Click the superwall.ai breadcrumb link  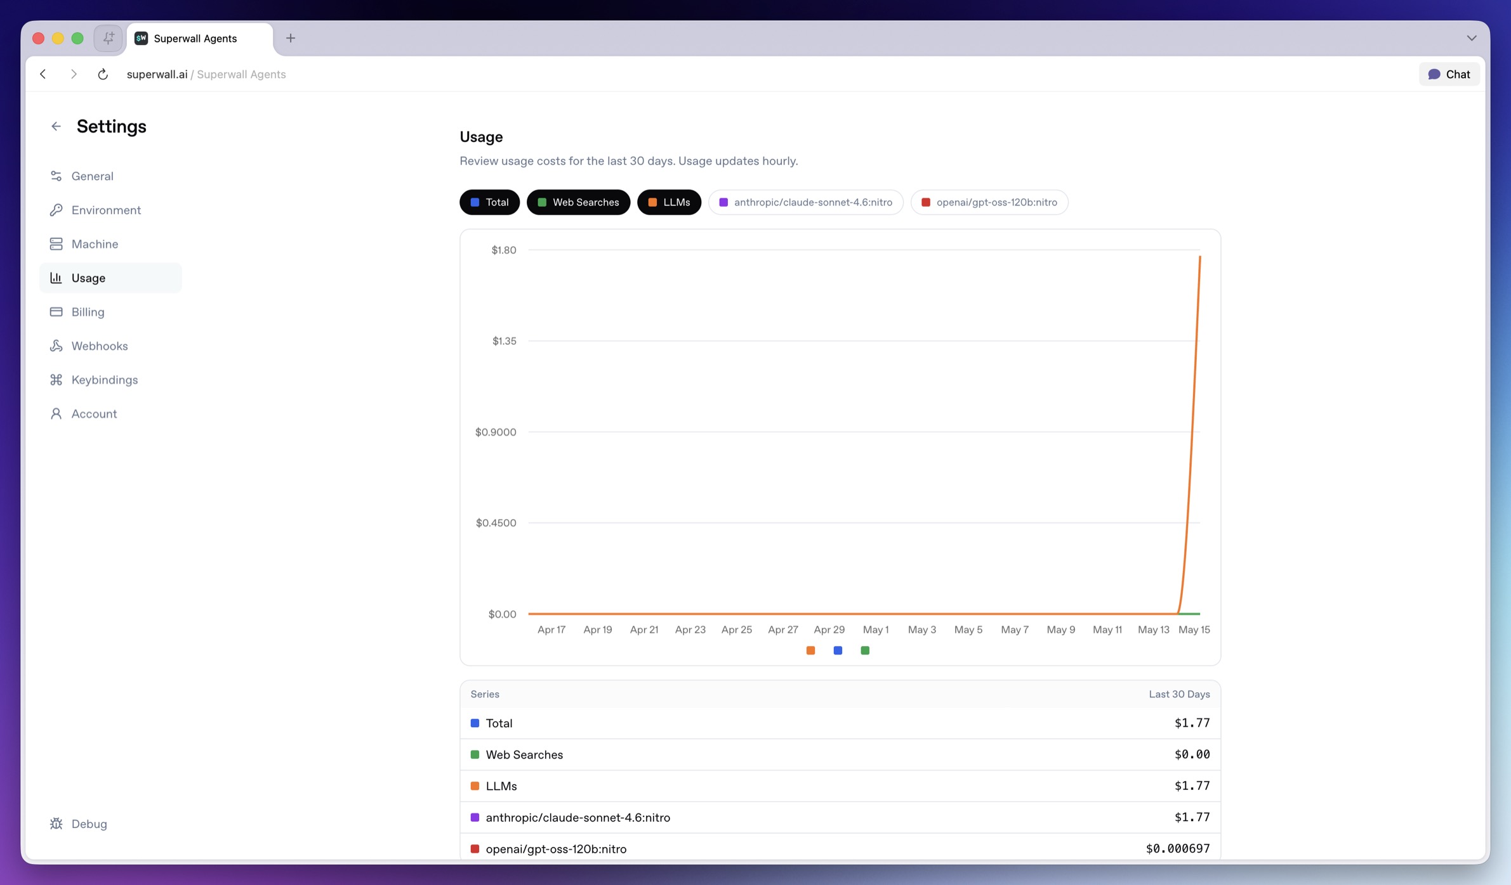[157, 74]
